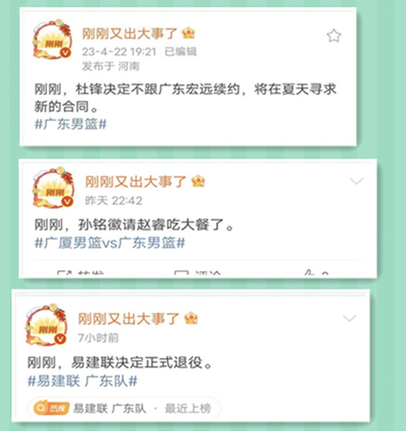Expand chevron menu on the 昨天 22:42 post
The height and width of the screenshot is (431, 406).
tap(357, 181)
